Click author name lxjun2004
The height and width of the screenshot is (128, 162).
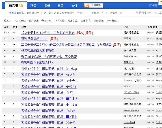tap(129, 122)
